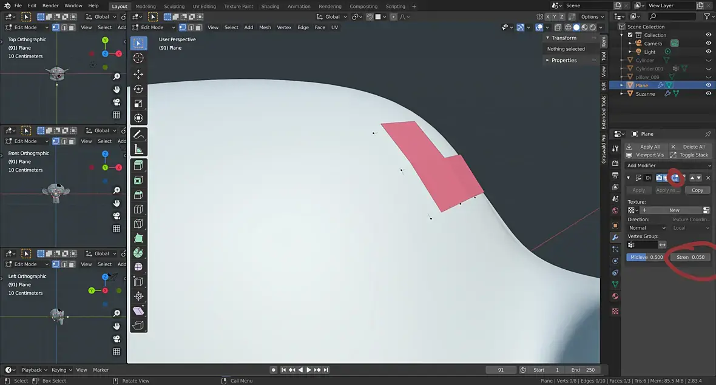Open Global orientation dropdown in main viewport header
716x385 pixels.
point(331,17)
